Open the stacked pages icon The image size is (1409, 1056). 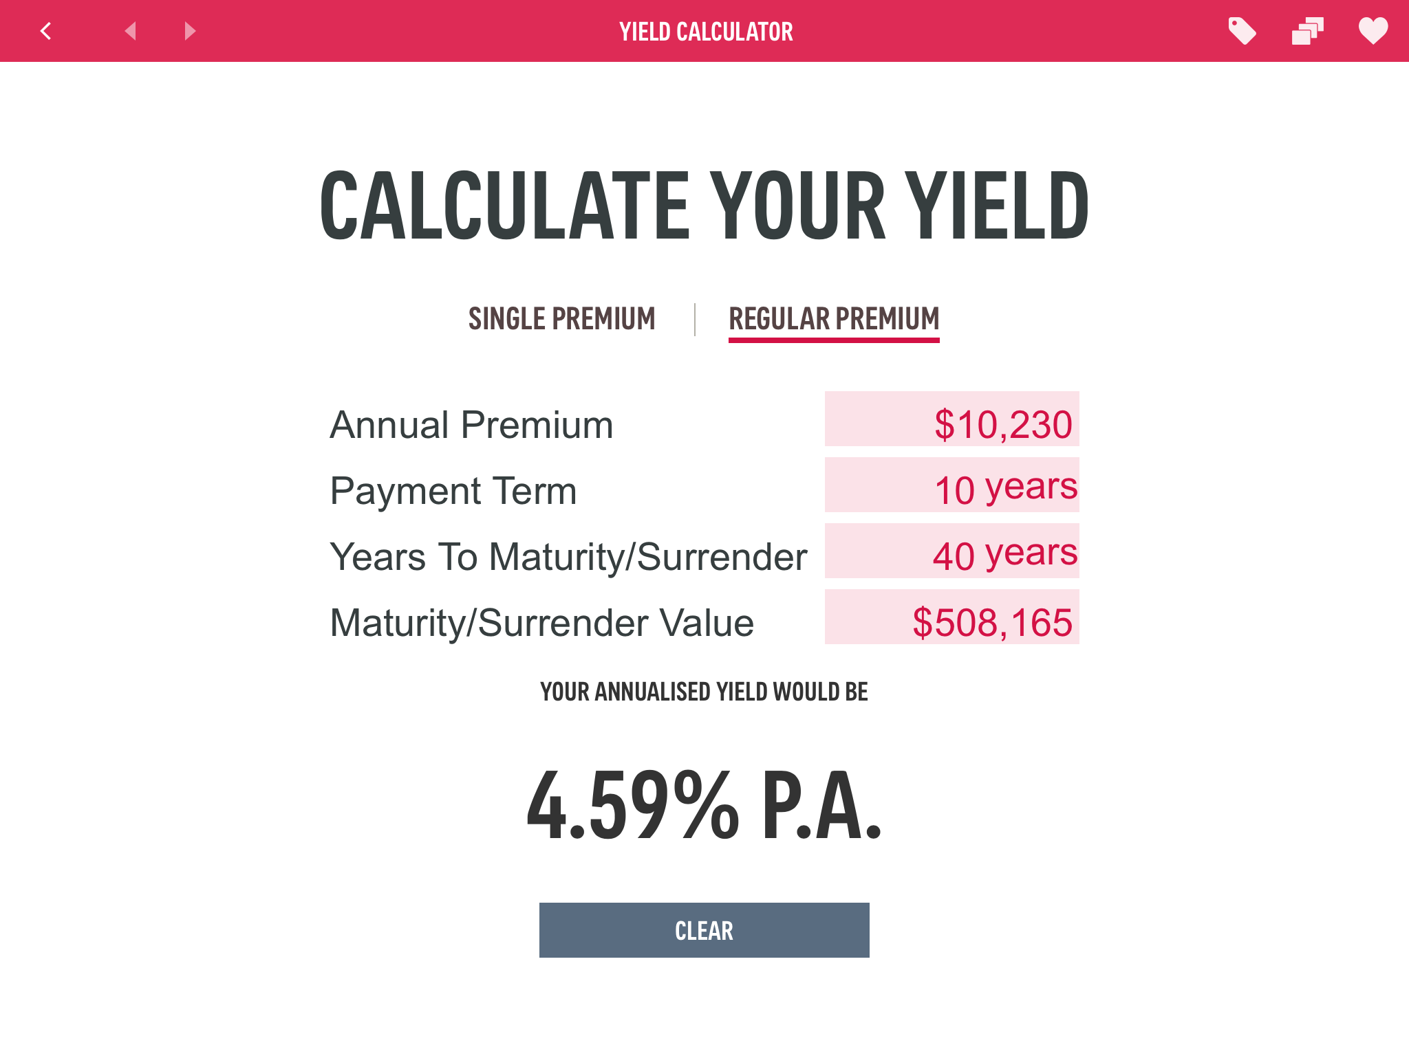click(1307, 31)
